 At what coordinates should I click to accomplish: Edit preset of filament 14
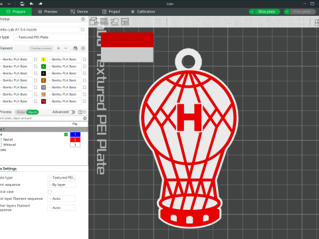[x=84, y=101]
